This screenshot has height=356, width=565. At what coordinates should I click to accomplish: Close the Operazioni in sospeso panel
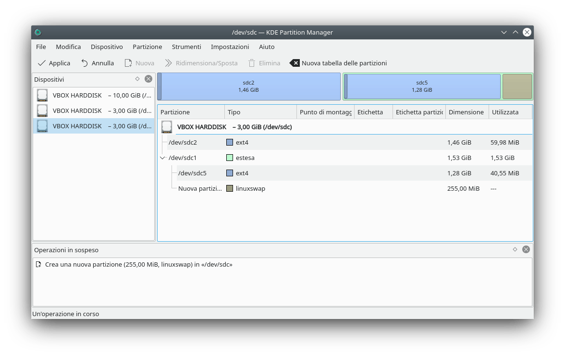[x=526, y=249]
